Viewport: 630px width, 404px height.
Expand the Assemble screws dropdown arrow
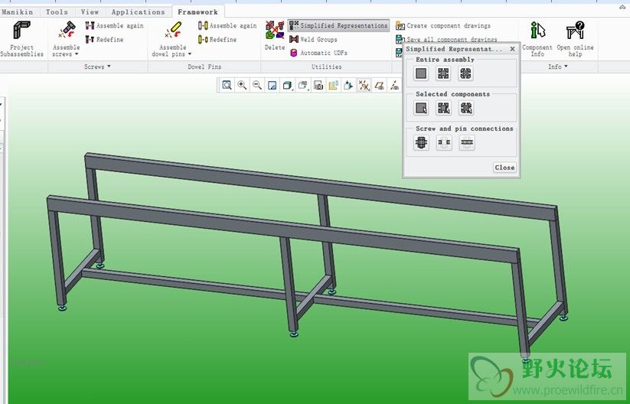(77, 54)
